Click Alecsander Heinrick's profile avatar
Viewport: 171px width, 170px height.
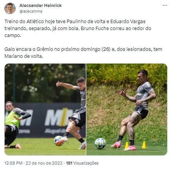10,8
